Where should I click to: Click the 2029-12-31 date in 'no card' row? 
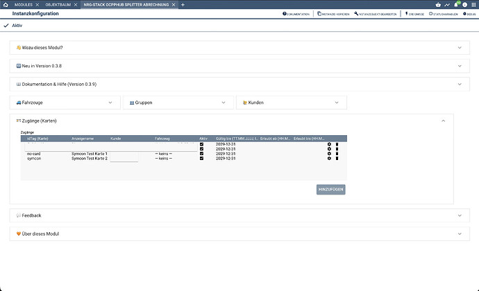tap(226, 154)
